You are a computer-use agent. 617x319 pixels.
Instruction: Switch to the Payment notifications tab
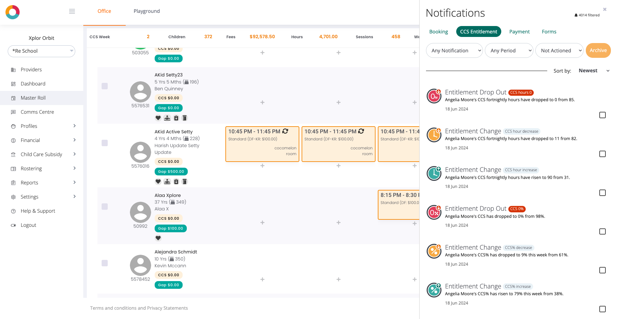click(519, 31)
